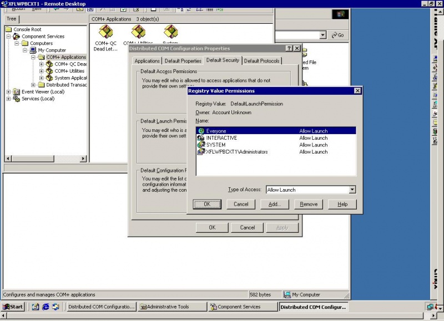Click the INTERACTIVE account icon
The width and height of the screenshot is (444, 321).
coord(201,138)
